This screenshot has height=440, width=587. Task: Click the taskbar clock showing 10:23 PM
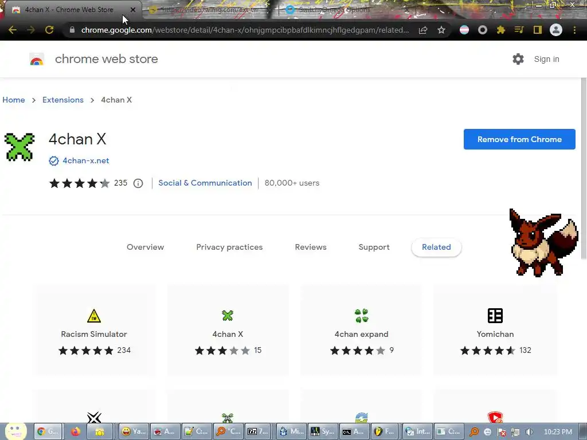pyautogui.click(x=558, y=432)
